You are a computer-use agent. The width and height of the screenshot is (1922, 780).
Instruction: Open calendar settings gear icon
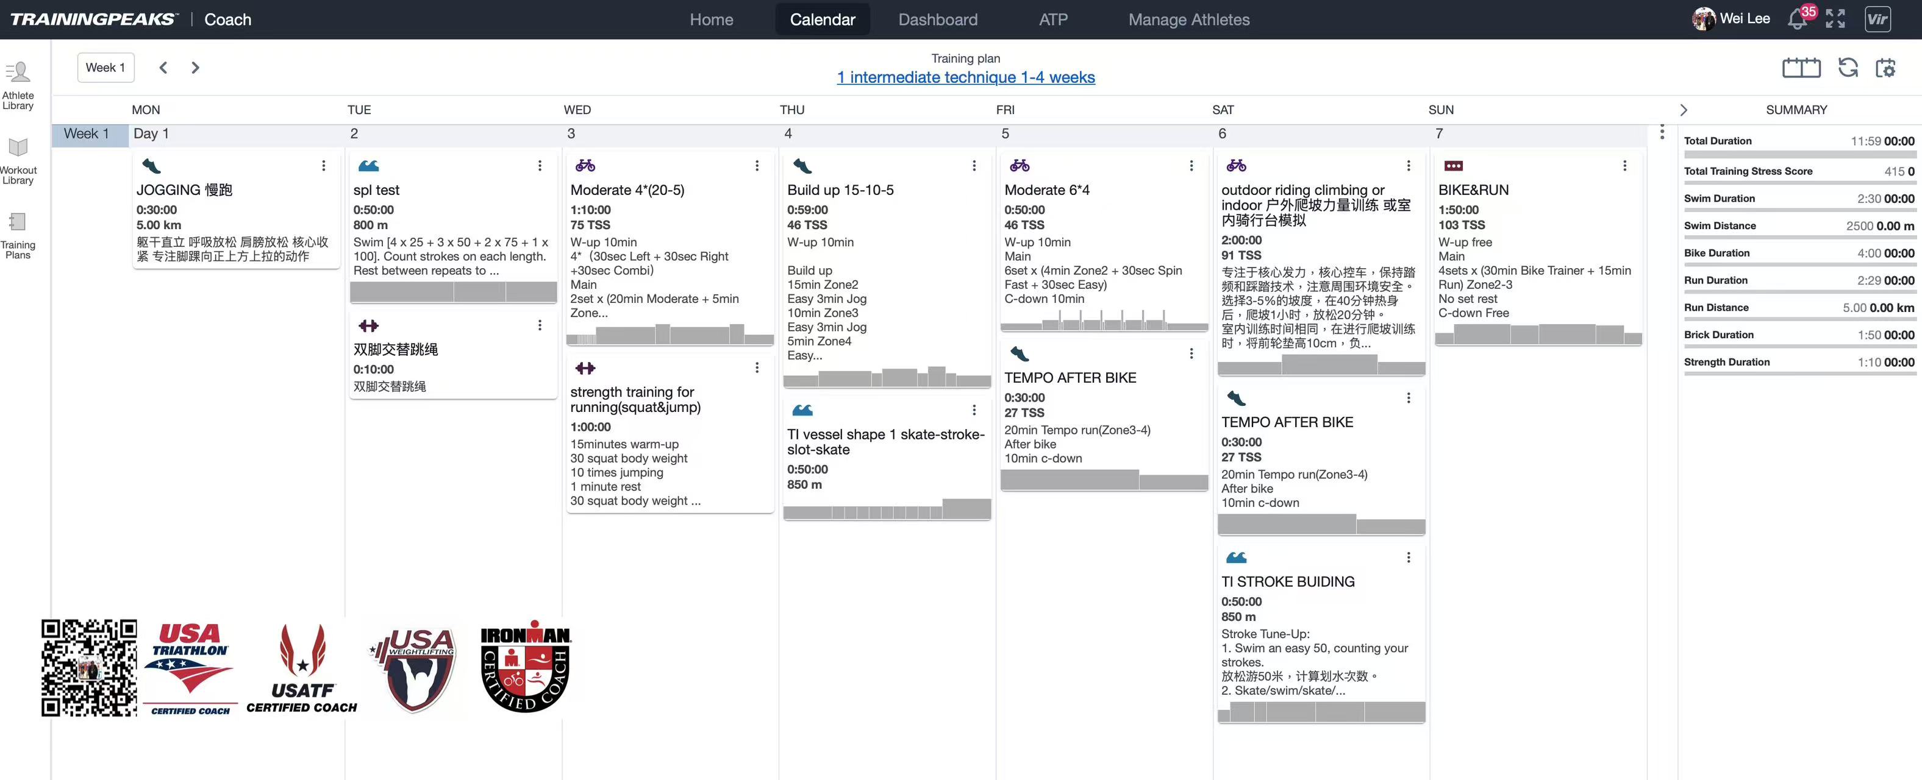coord(1885,68)
